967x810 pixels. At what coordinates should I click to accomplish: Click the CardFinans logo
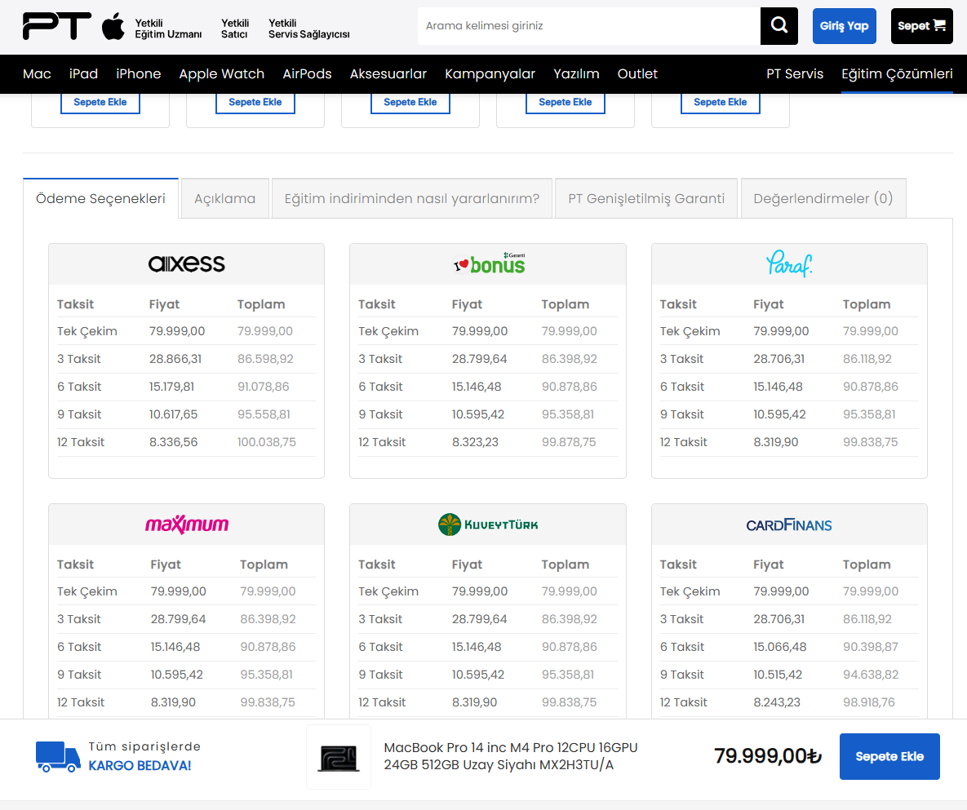(789, 525)
